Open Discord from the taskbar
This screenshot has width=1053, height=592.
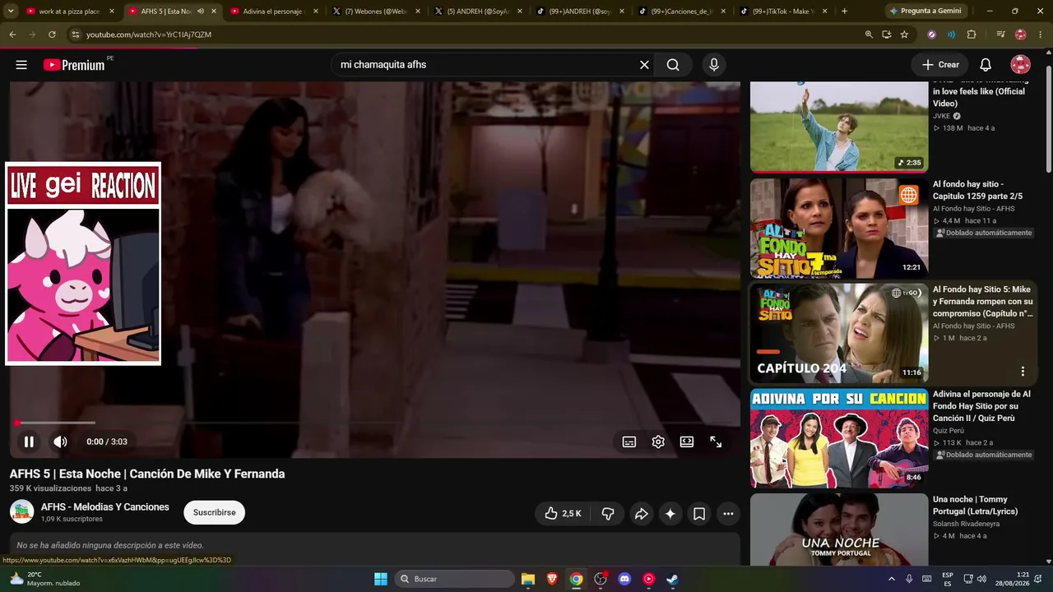(624, 579)
